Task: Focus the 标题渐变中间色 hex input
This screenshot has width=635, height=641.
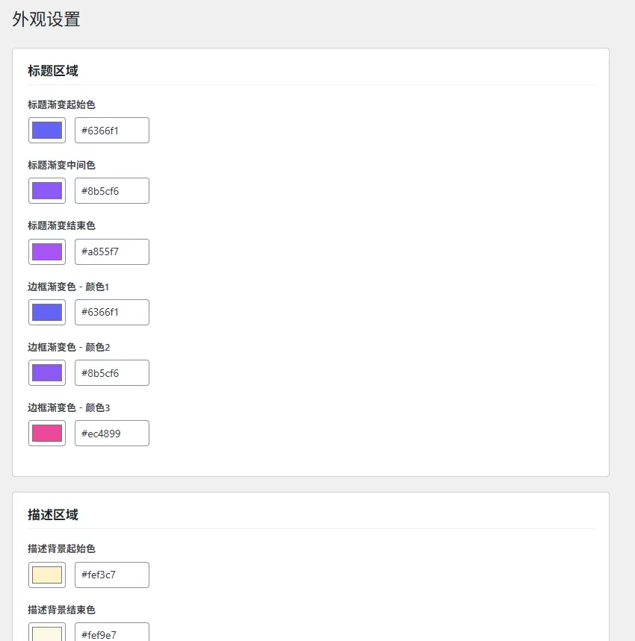Action: point(112,190)
